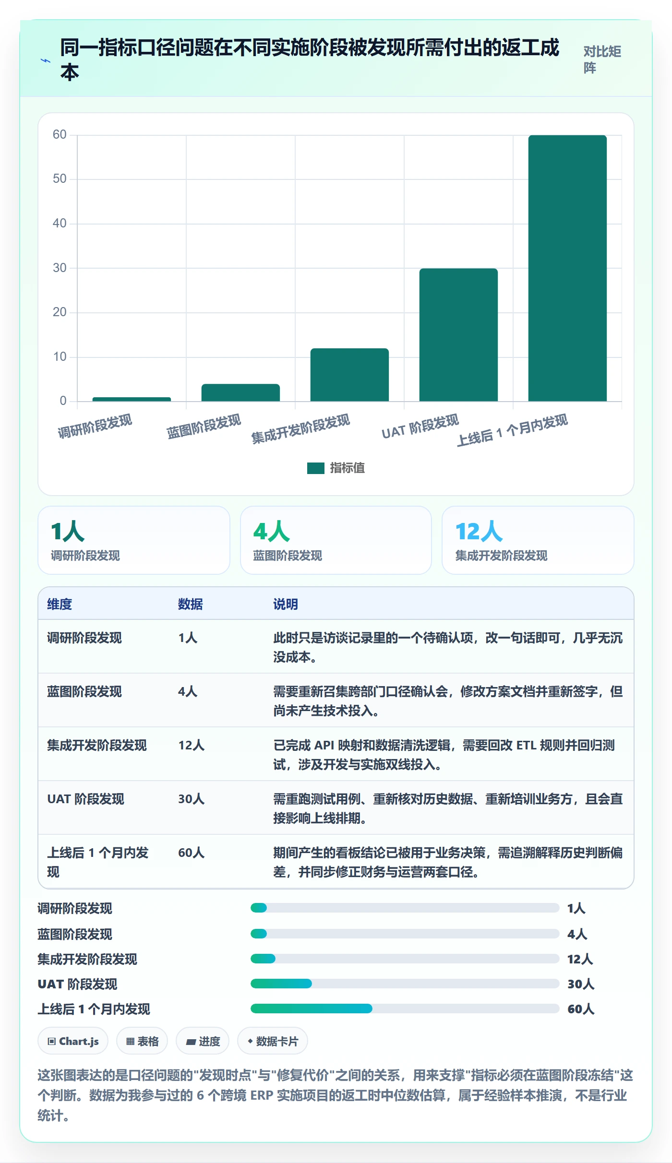Click the 数据卡片 chip

click(x=273, y=1041)
